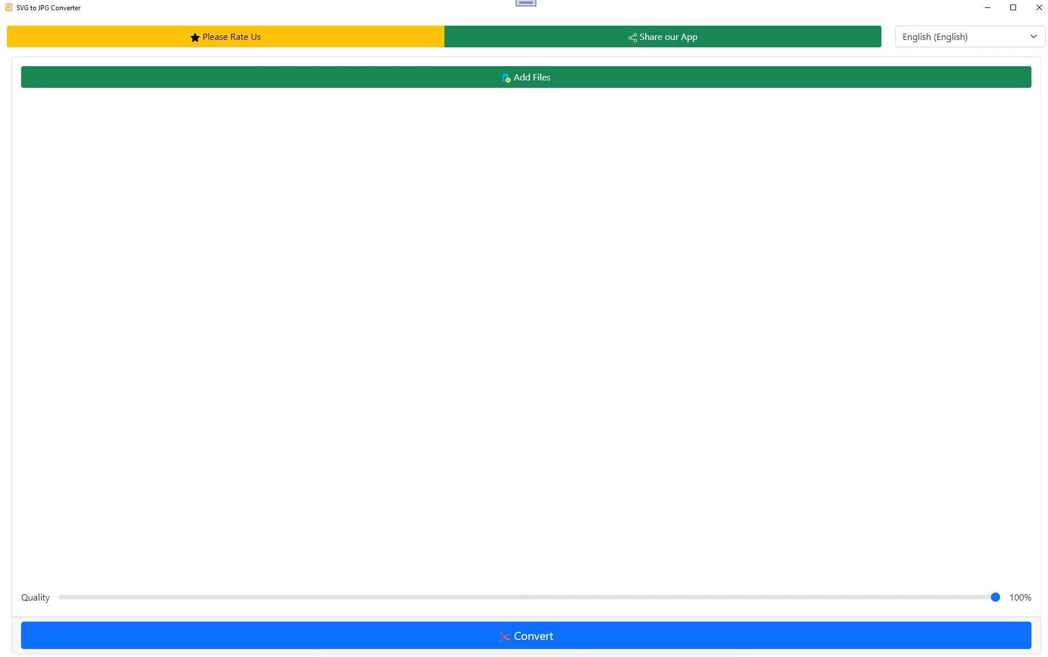
Task: Click the Quality label
Action: coord(35,597)
